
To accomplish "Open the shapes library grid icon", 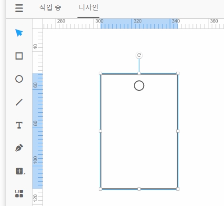I will click(x=19, y=194).
